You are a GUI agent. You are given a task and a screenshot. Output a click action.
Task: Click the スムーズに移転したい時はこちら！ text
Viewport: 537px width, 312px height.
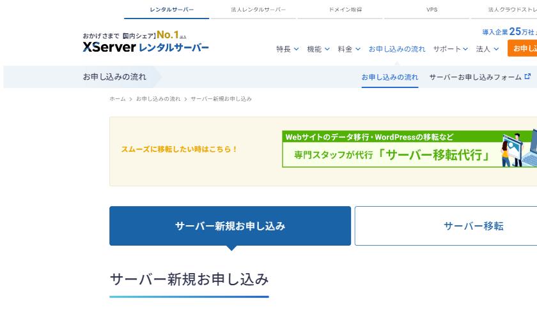(179, 149)
